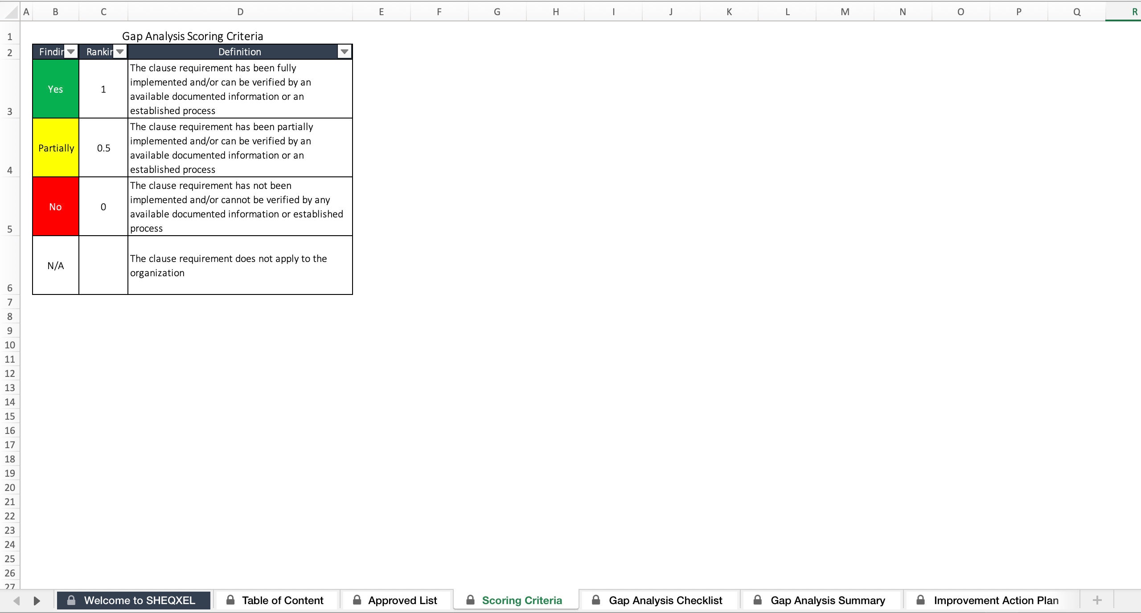
Task: Click the previous-sheet navigation arrow
Action: (x=16, y=600)
